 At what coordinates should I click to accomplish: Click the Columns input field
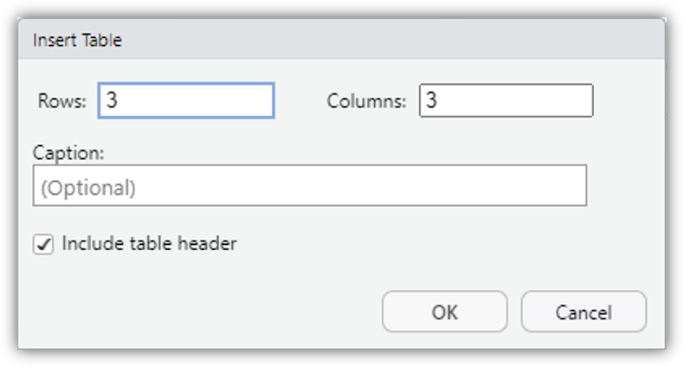click(x=506, y=100)
